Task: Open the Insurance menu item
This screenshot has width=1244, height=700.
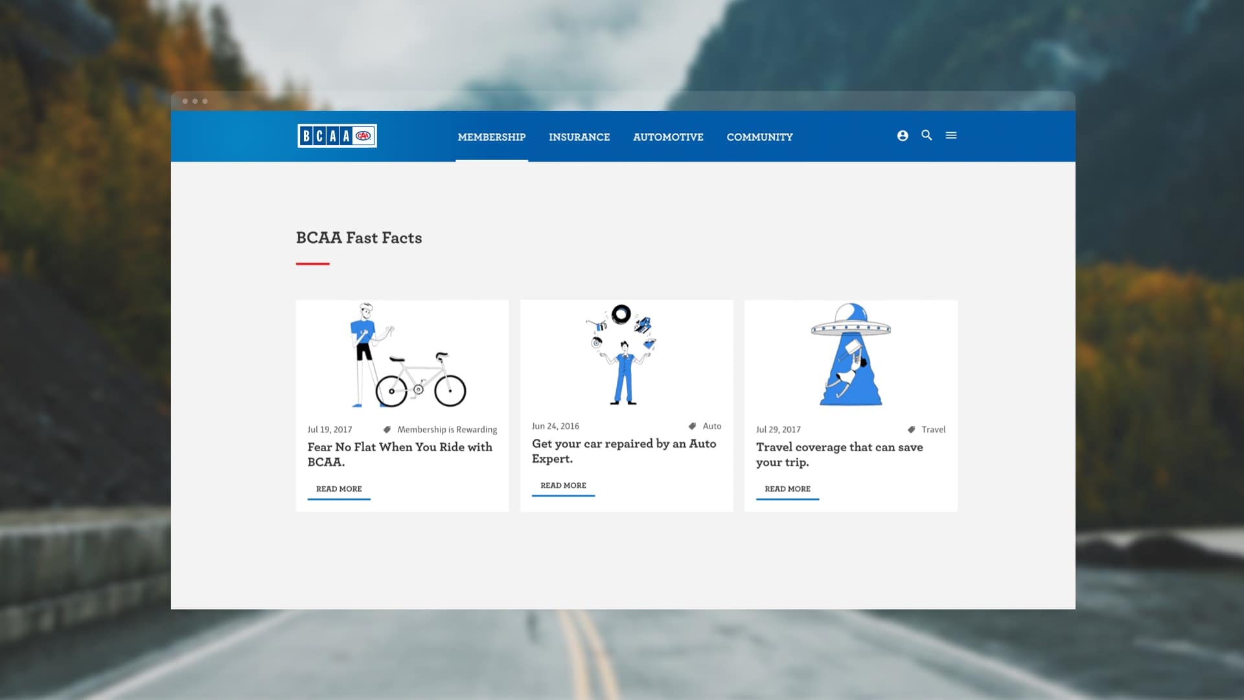Action: (579, 137)
